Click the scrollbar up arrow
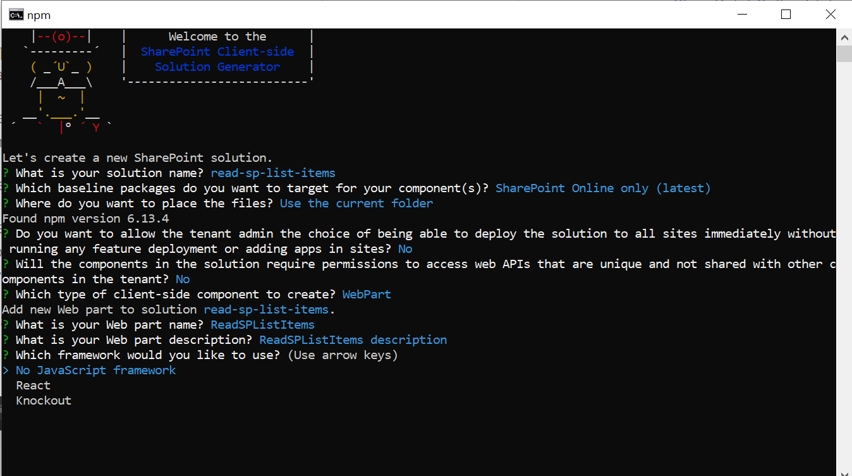 click(844, 37)
